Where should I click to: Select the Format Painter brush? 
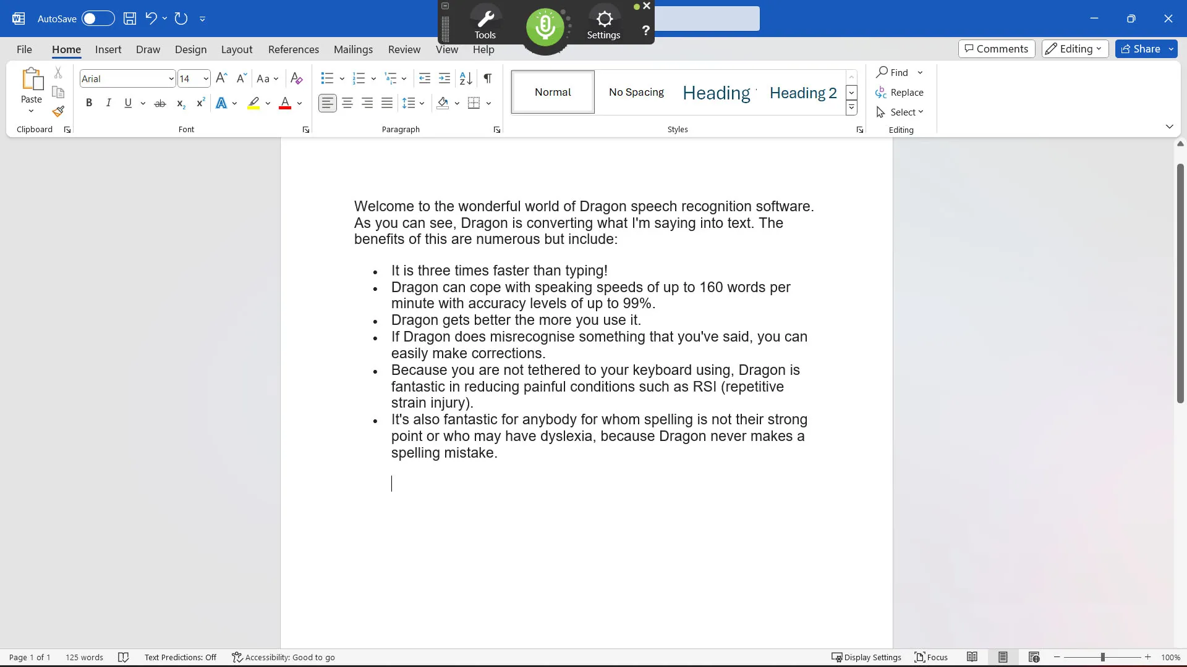(58, 112)
